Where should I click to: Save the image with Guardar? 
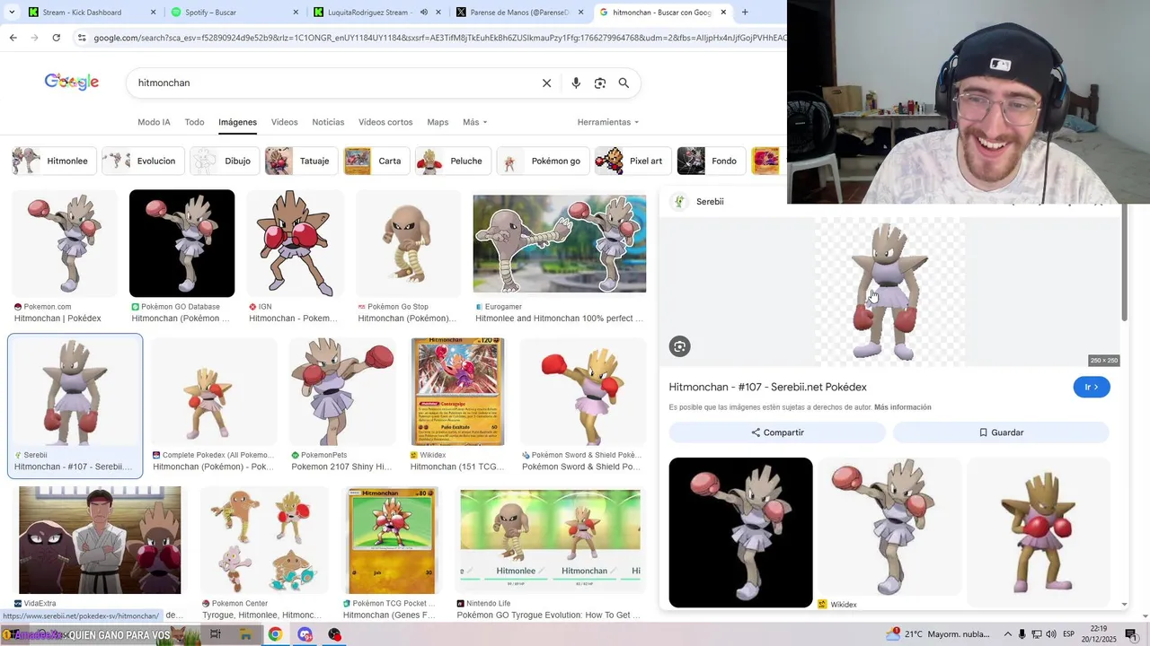[x=1001, y=432]
